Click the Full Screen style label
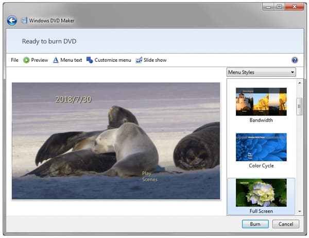Image resolution: width=309 pixels, height=238 pixels. click(x=261, y=211)
